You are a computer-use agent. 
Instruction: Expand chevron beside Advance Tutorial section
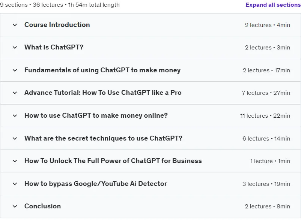pos(15,93)
